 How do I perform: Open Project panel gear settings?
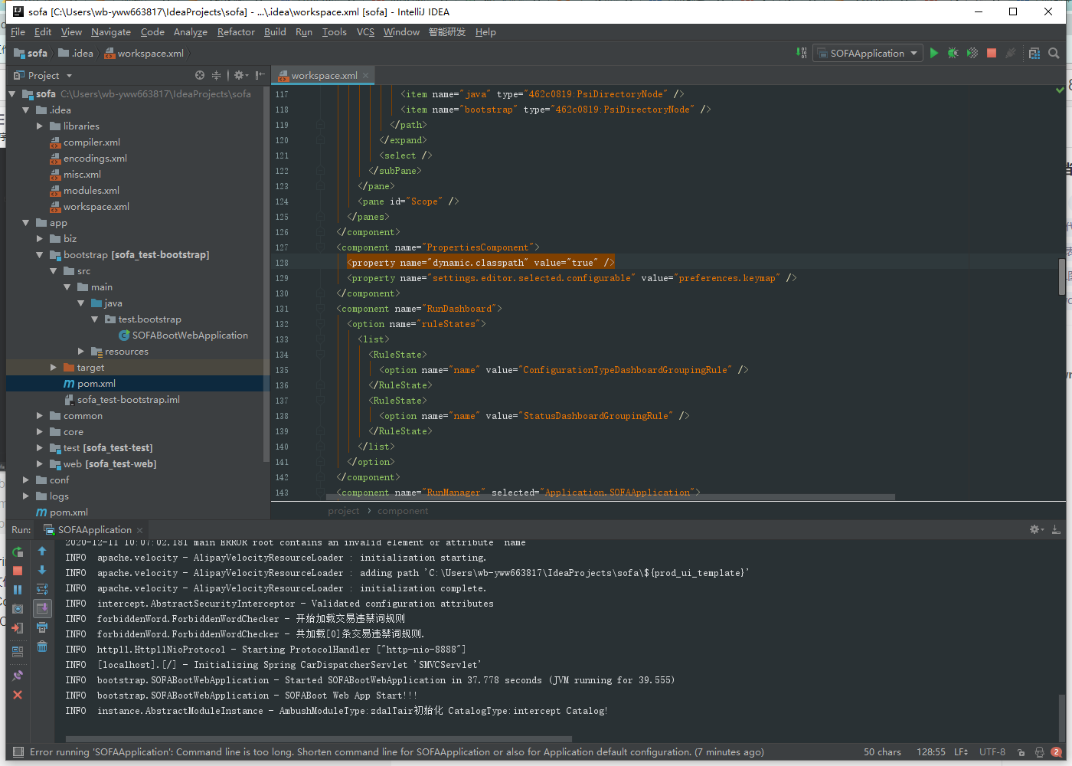240,75
